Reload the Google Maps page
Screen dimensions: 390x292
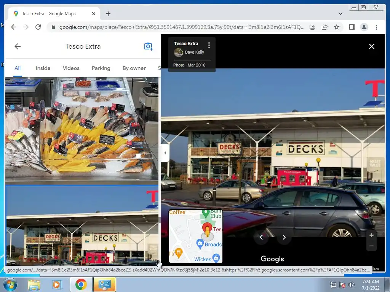tap(38, 27)
